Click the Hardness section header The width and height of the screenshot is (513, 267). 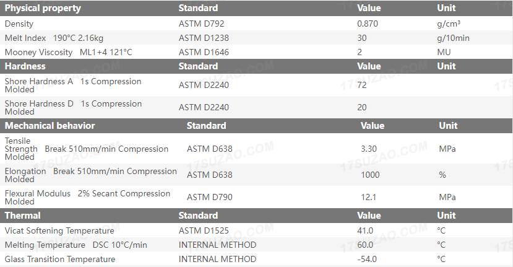pos(25,66)
